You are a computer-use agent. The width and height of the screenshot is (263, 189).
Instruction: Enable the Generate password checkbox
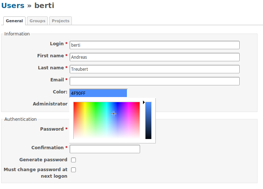coord(73,160)
